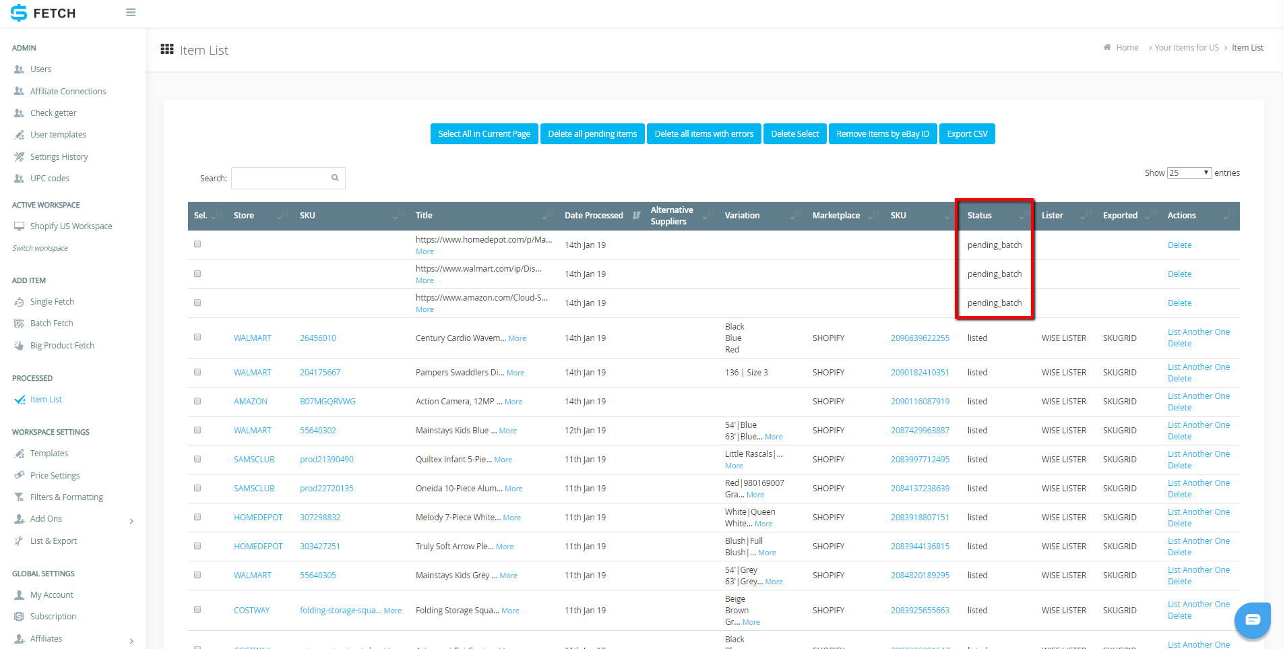Viewport: 1283px width, 649px height.
Task: Check the walmart.com pending row checkbox
Action: pos(197,274)
